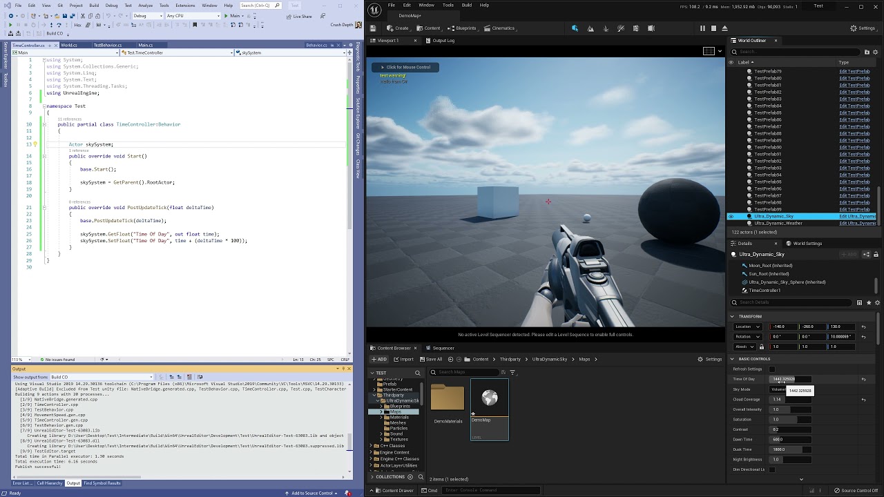Reset Time Of Day to default
Viewport: 884px width, 497px height.
(x=863, y=379)
